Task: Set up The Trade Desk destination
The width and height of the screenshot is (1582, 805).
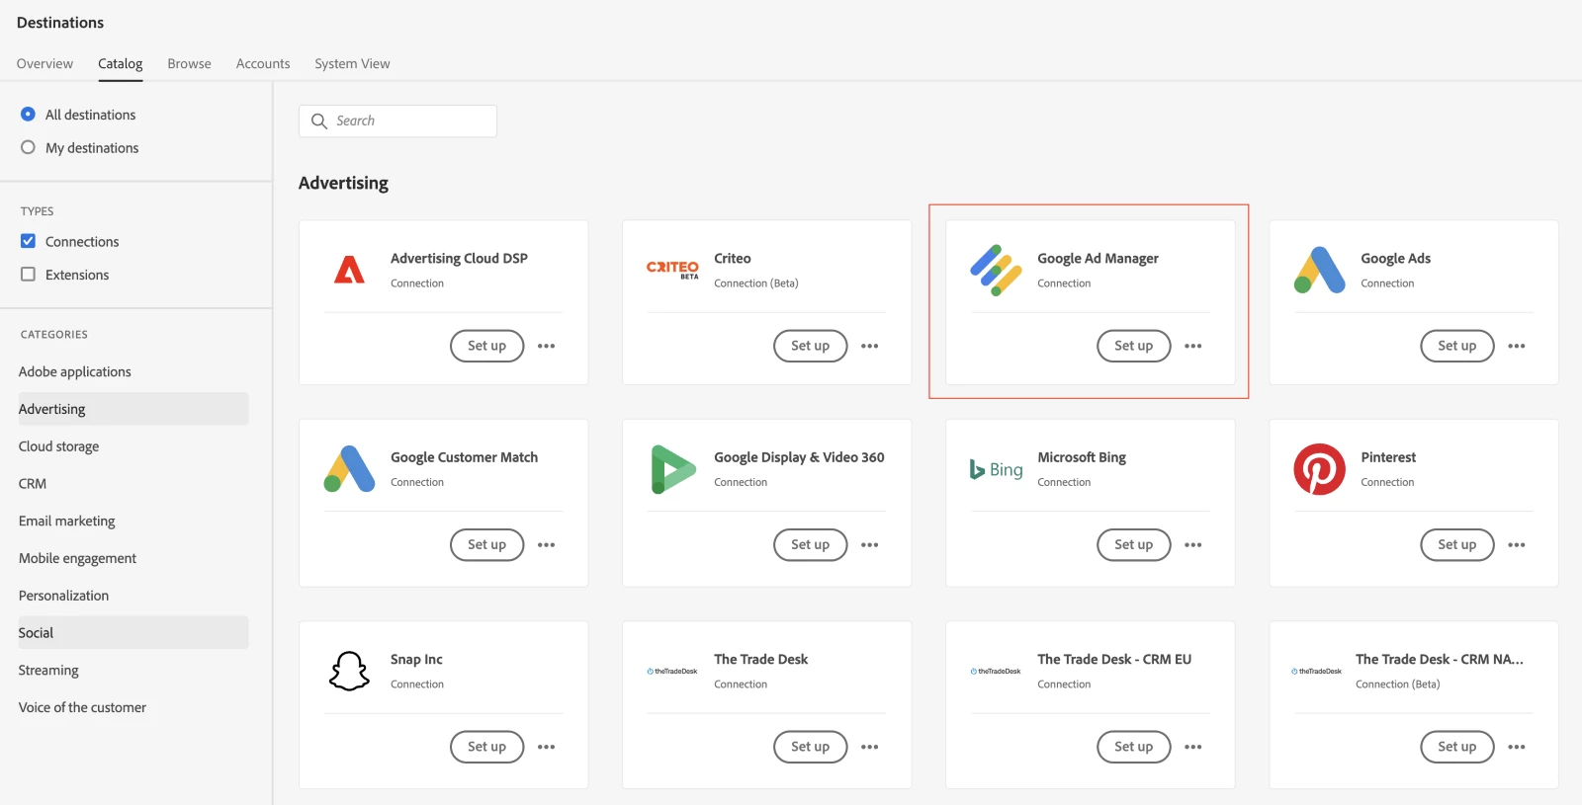Action: click(810, 747)
